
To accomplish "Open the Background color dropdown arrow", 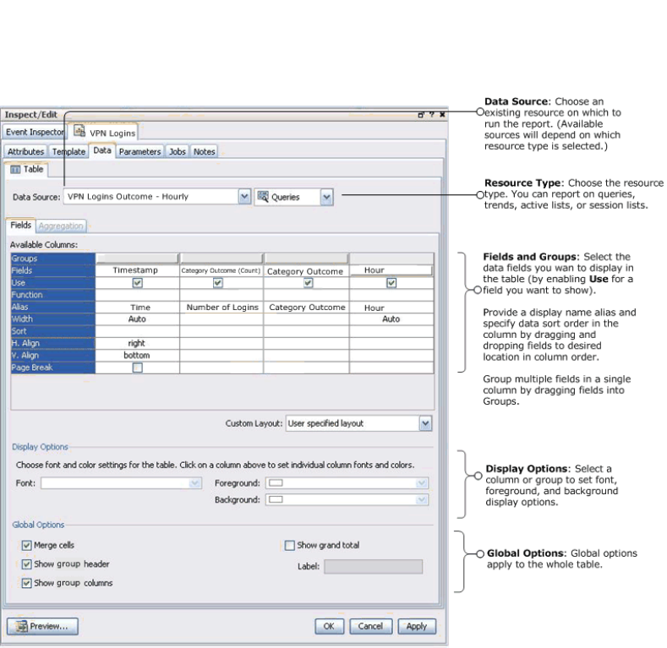I will tap(422, 499).
